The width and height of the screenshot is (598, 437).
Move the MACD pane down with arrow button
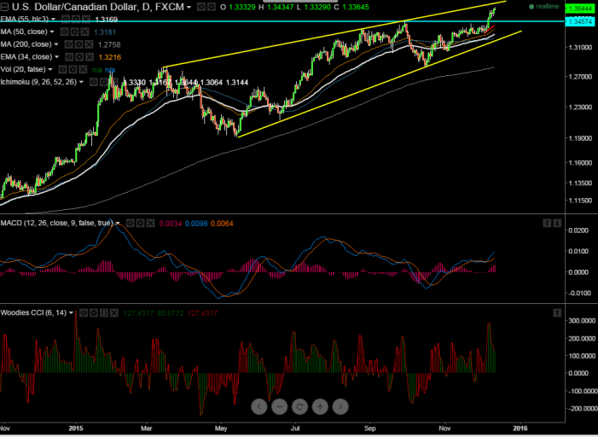[557, 224]
